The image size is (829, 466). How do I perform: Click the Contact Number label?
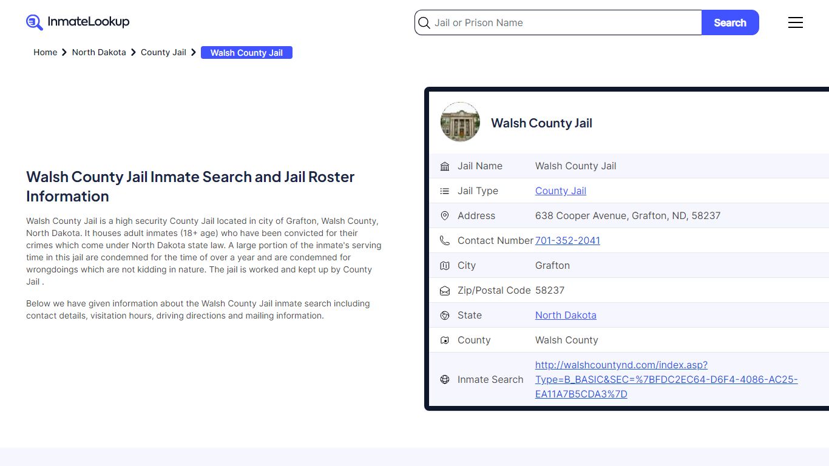[495, 241]
